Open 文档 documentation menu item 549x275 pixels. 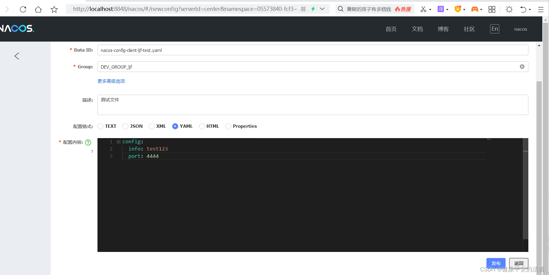pyautogui.click(x=417, y=29)
